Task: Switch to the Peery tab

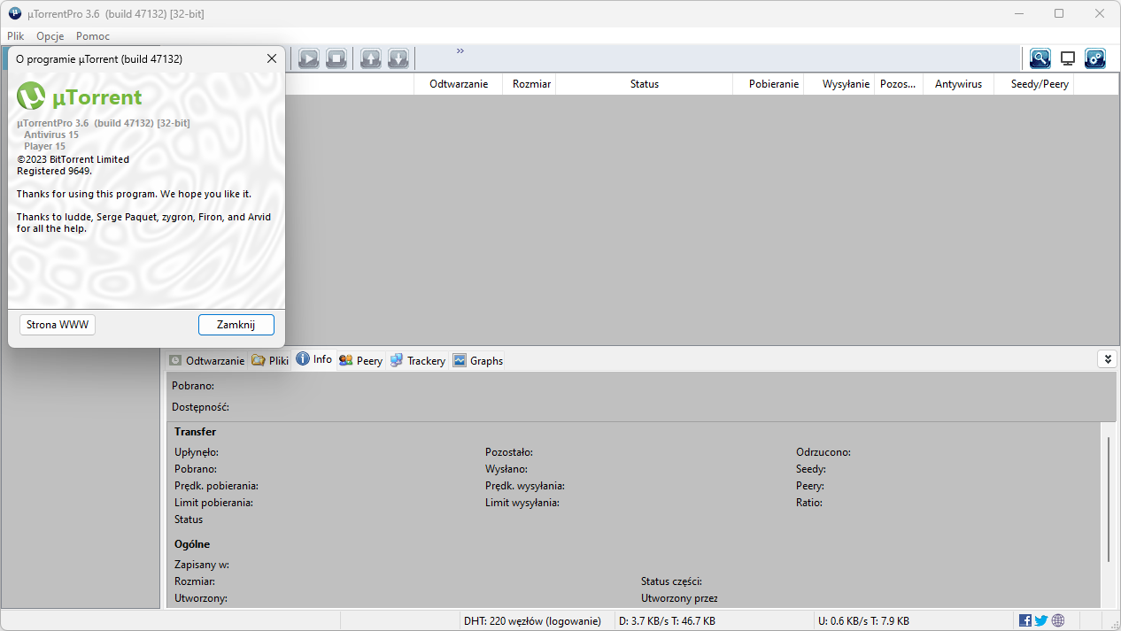Action: click(360, 360)
